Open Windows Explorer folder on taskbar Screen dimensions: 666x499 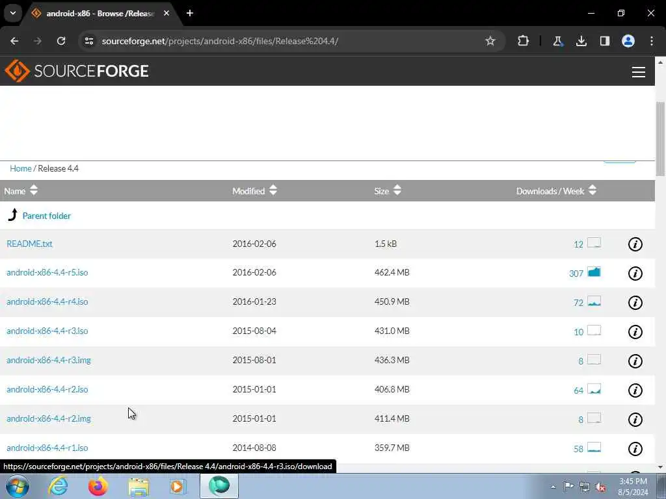click(x=139, y=487)
